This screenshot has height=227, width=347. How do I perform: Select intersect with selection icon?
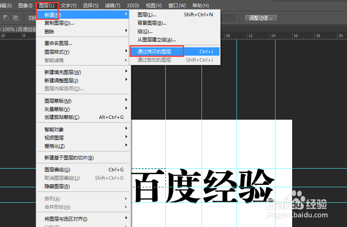(x=16, y=17)
